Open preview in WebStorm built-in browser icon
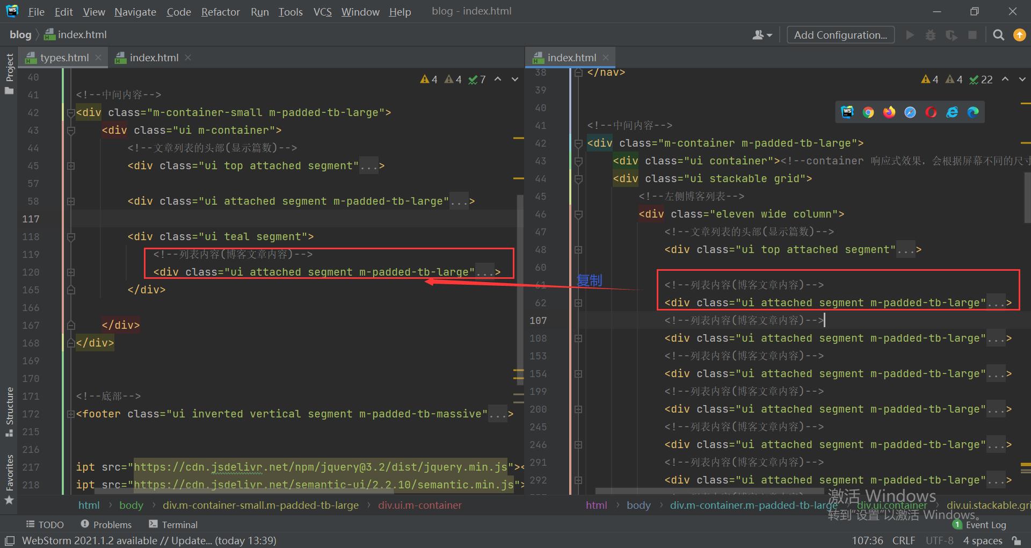Image resolution: width=1031 pixels, height=548 pixels. (x=847, y=112)
